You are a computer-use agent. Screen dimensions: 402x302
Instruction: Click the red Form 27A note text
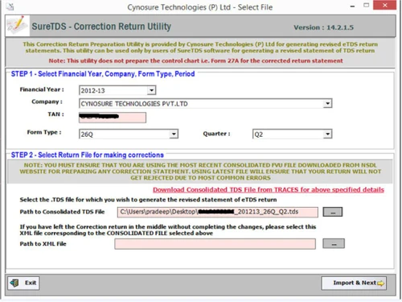[195, 60]
